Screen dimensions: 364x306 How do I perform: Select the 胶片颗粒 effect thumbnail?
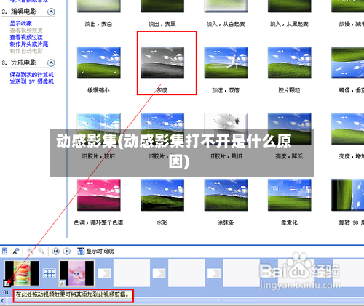[x=290, y=63]
